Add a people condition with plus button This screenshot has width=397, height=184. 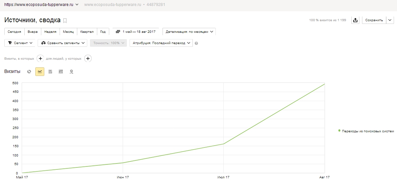click(x=88, y=59)
